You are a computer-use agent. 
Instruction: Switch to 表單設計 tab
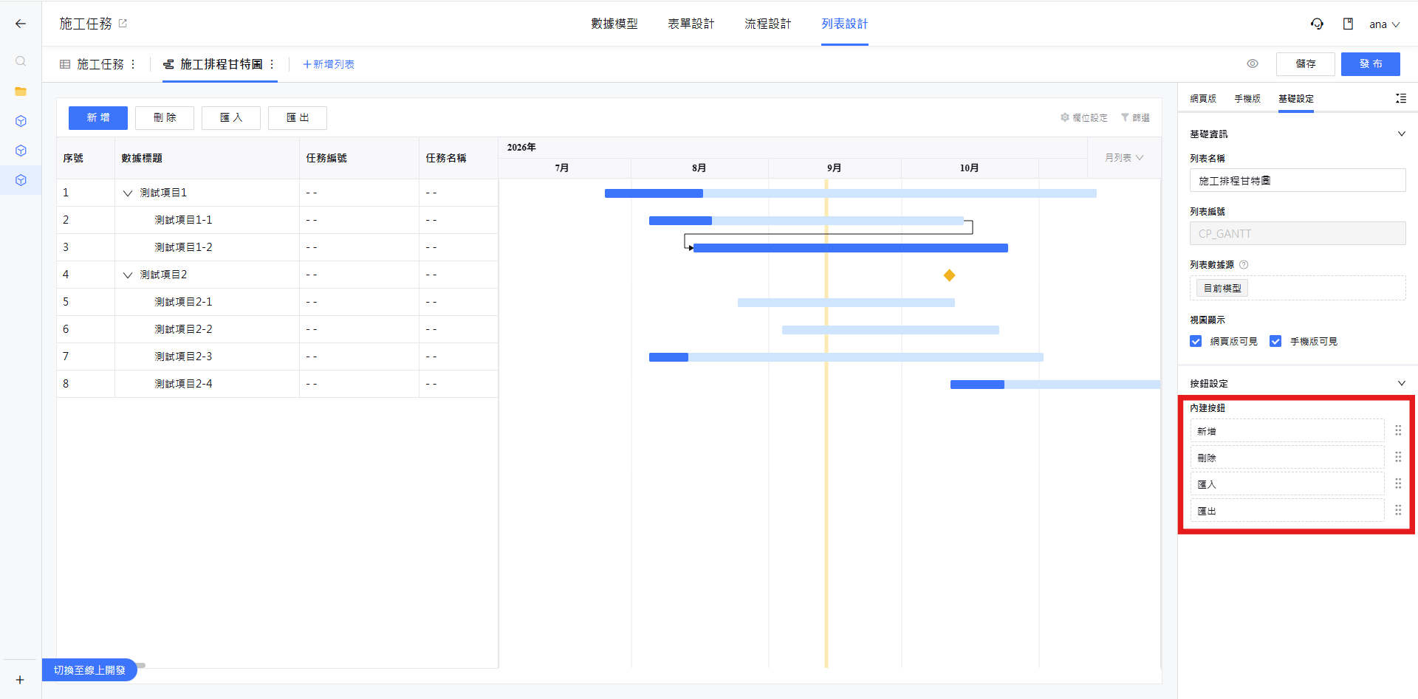[691, 24]
